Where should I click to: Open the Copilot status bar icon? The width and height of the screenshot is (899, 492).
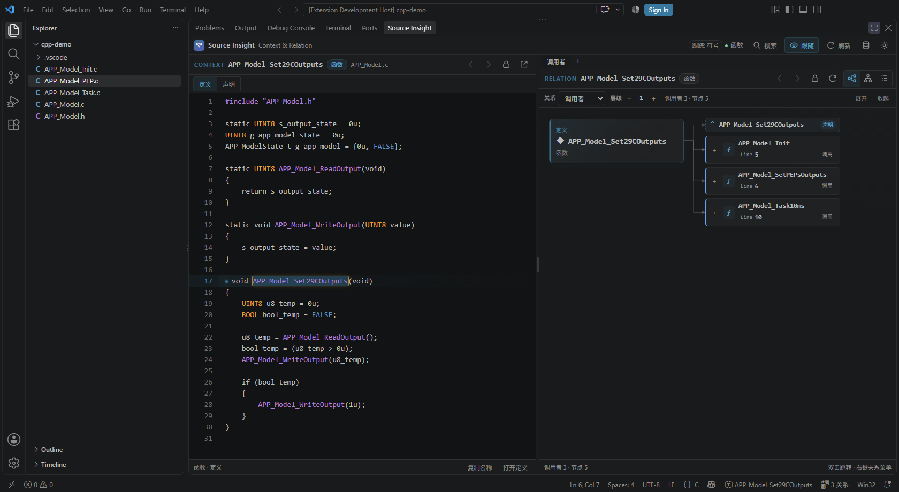pos(711,485)
